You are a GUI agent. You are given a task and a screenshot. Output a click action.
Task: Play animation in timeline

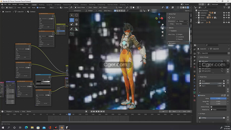[99, 112]
